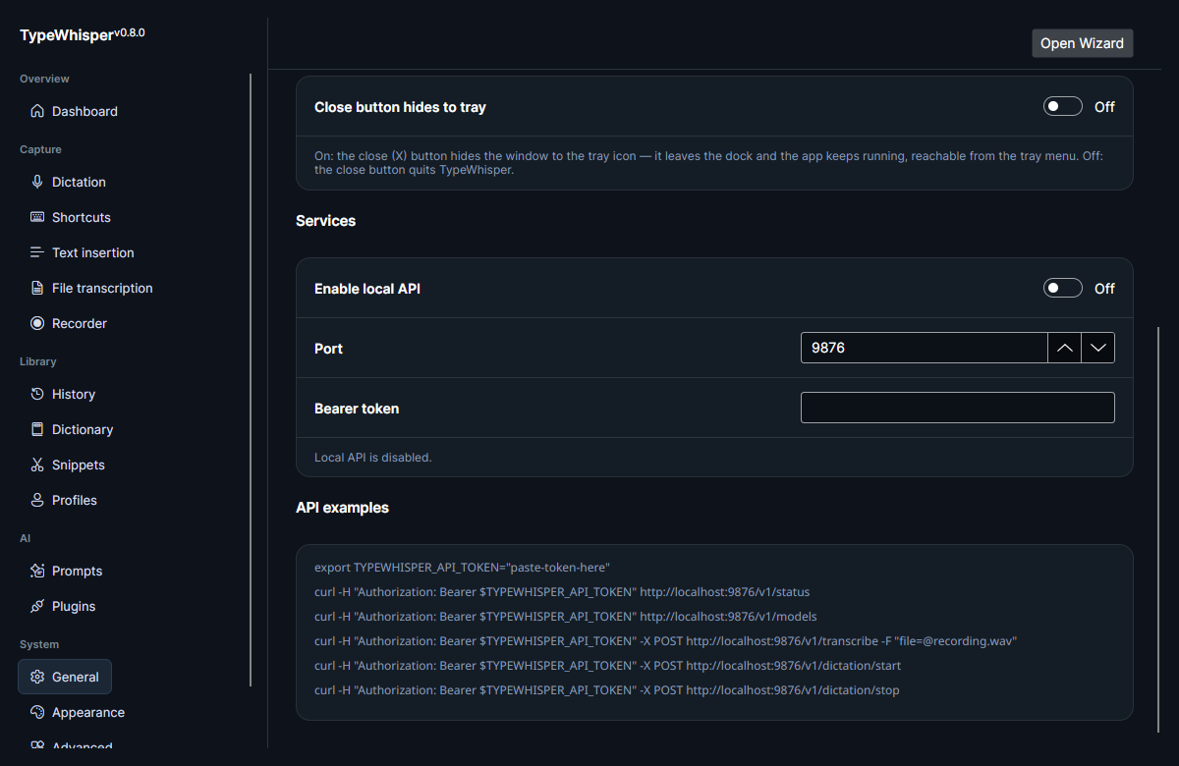Click the Appearance palette icon
The image size is (1179, 766).
point(37,712)
